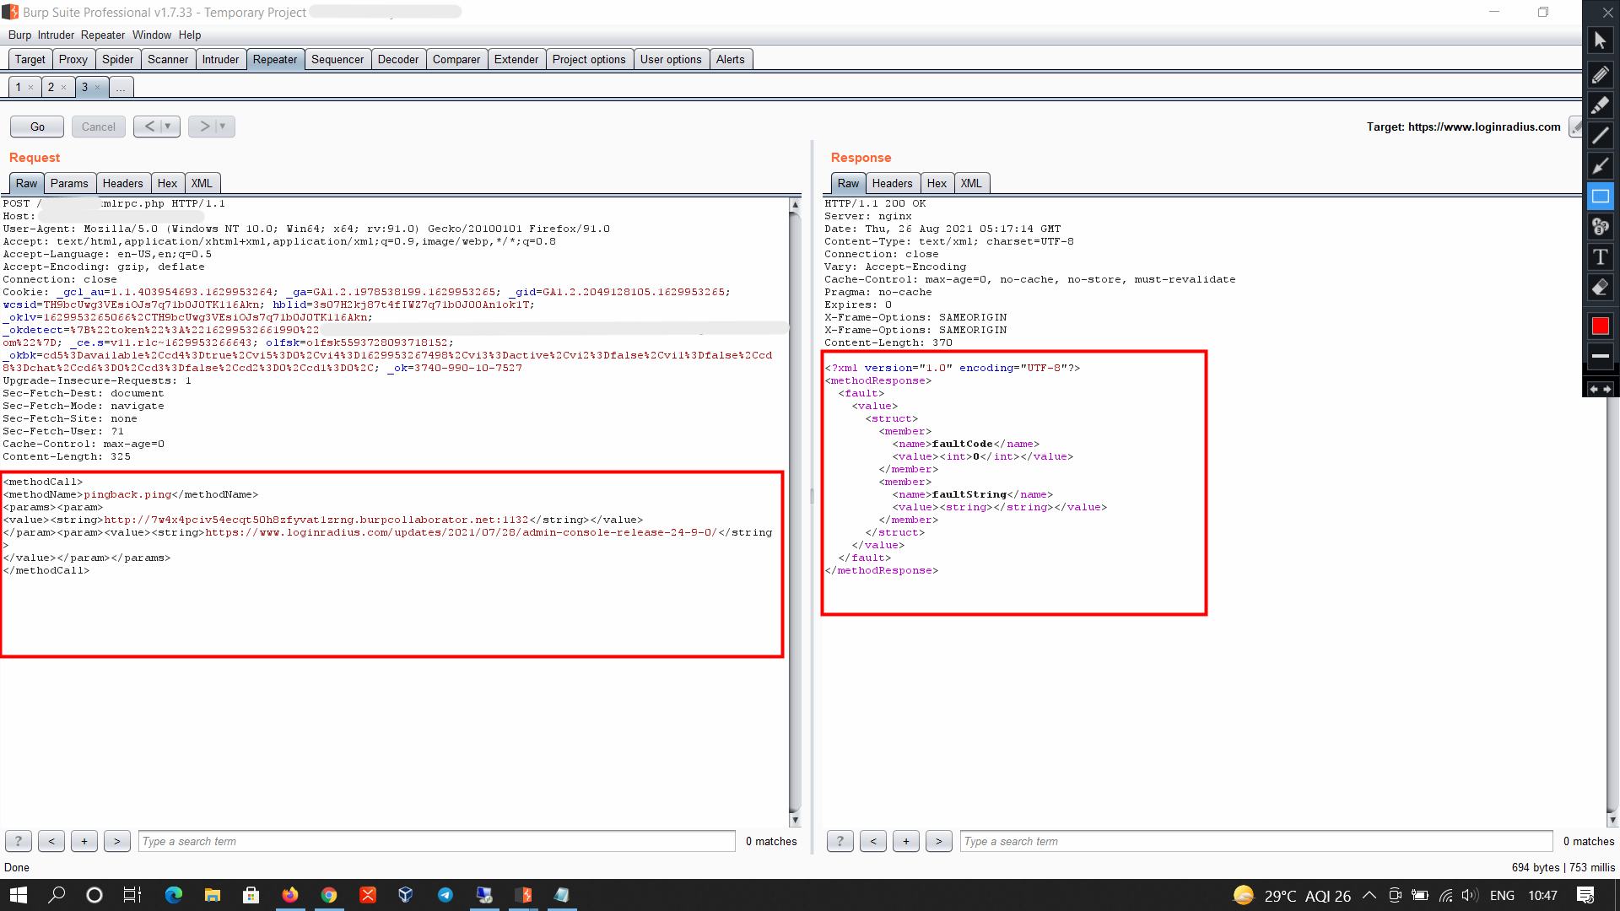Show request XML view
Image resolution: width=1620 pixels, height=911 pixels.
tap(202, 183)
